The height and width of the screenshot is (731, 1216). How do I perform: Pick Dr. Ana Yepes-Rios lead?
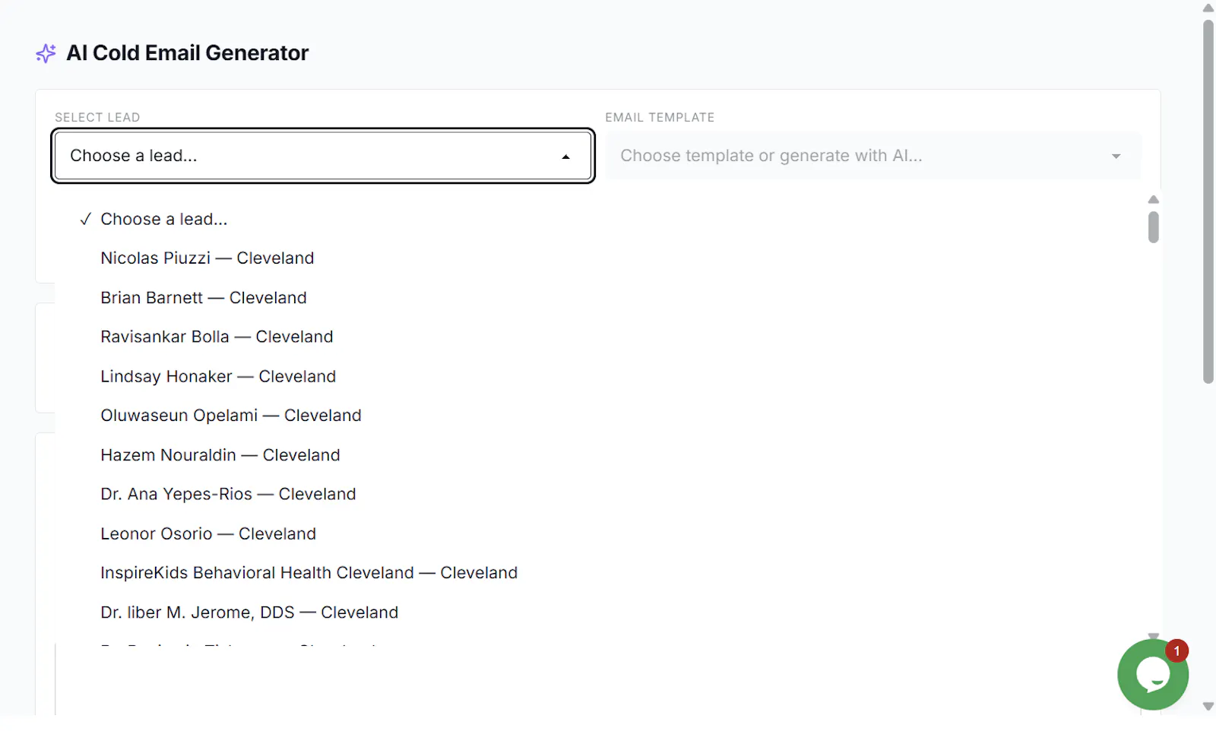click(x=228, y=494)
